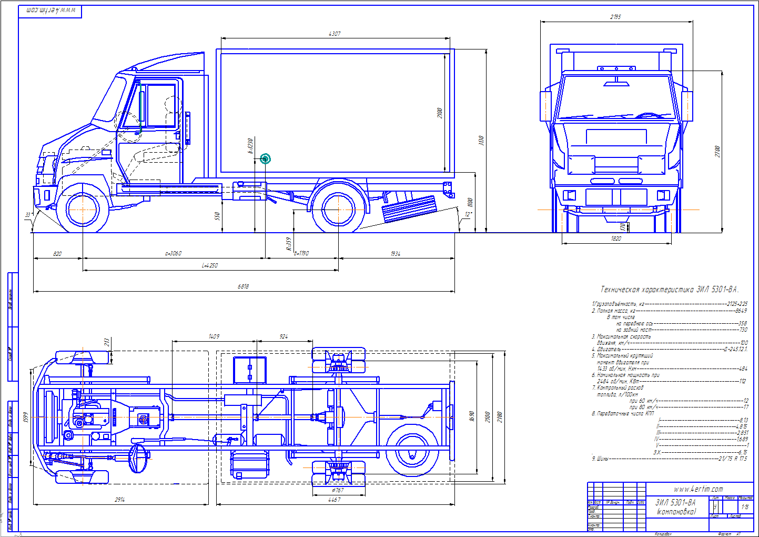Click the 170 ground clearance dimension
The image size is (759, 537).
(x=623, y=226)
